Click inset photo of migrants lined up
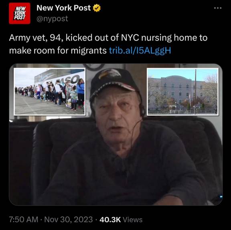231x230 pixels. 50,91
